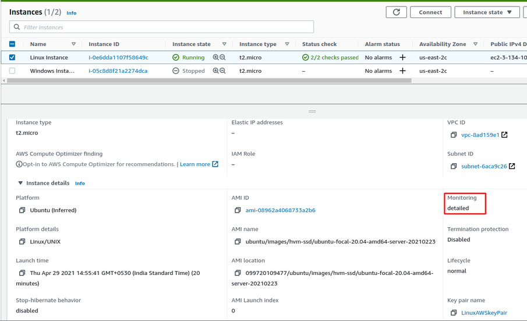Viewport: 527px width, 321px height.
Task: Open subnet-6aca9c26 link
Action: tap(484, 166)
